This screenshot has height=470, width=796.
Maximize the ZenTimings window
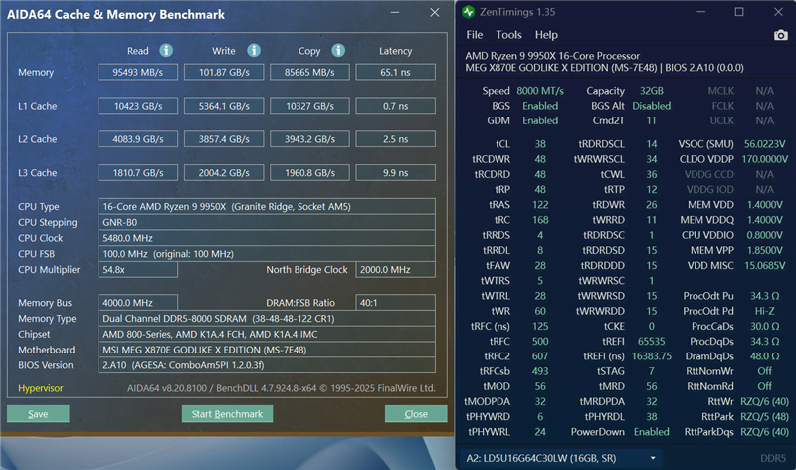click(739, 12)
